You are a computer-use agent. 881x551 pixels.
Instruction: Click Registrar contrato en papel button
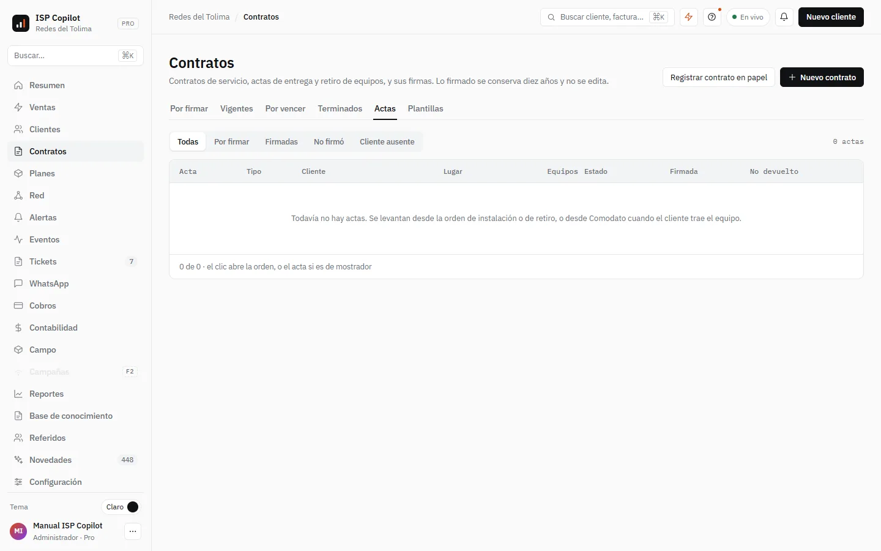tap(719, 77)
